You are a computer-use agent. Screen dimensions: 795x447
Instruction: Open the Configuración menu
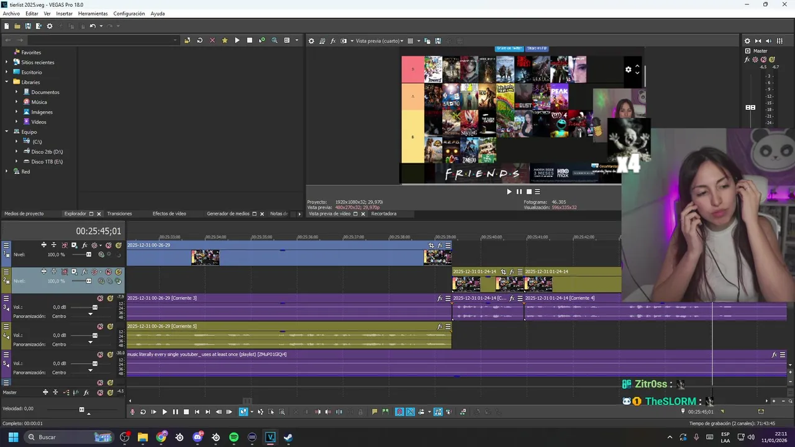129,14
